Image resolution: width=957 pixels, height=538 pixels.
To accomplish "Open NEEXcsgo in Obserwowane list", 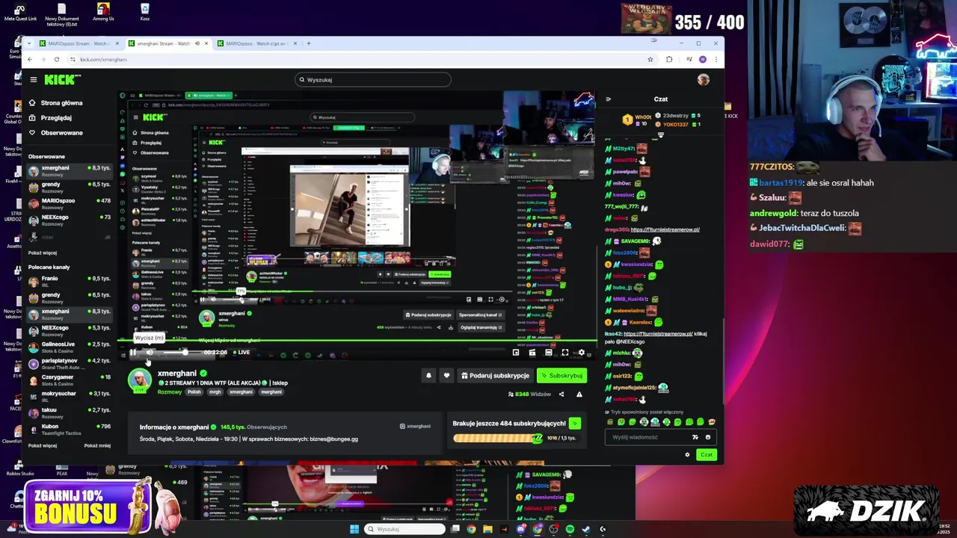I will click(x=70, y=220).
